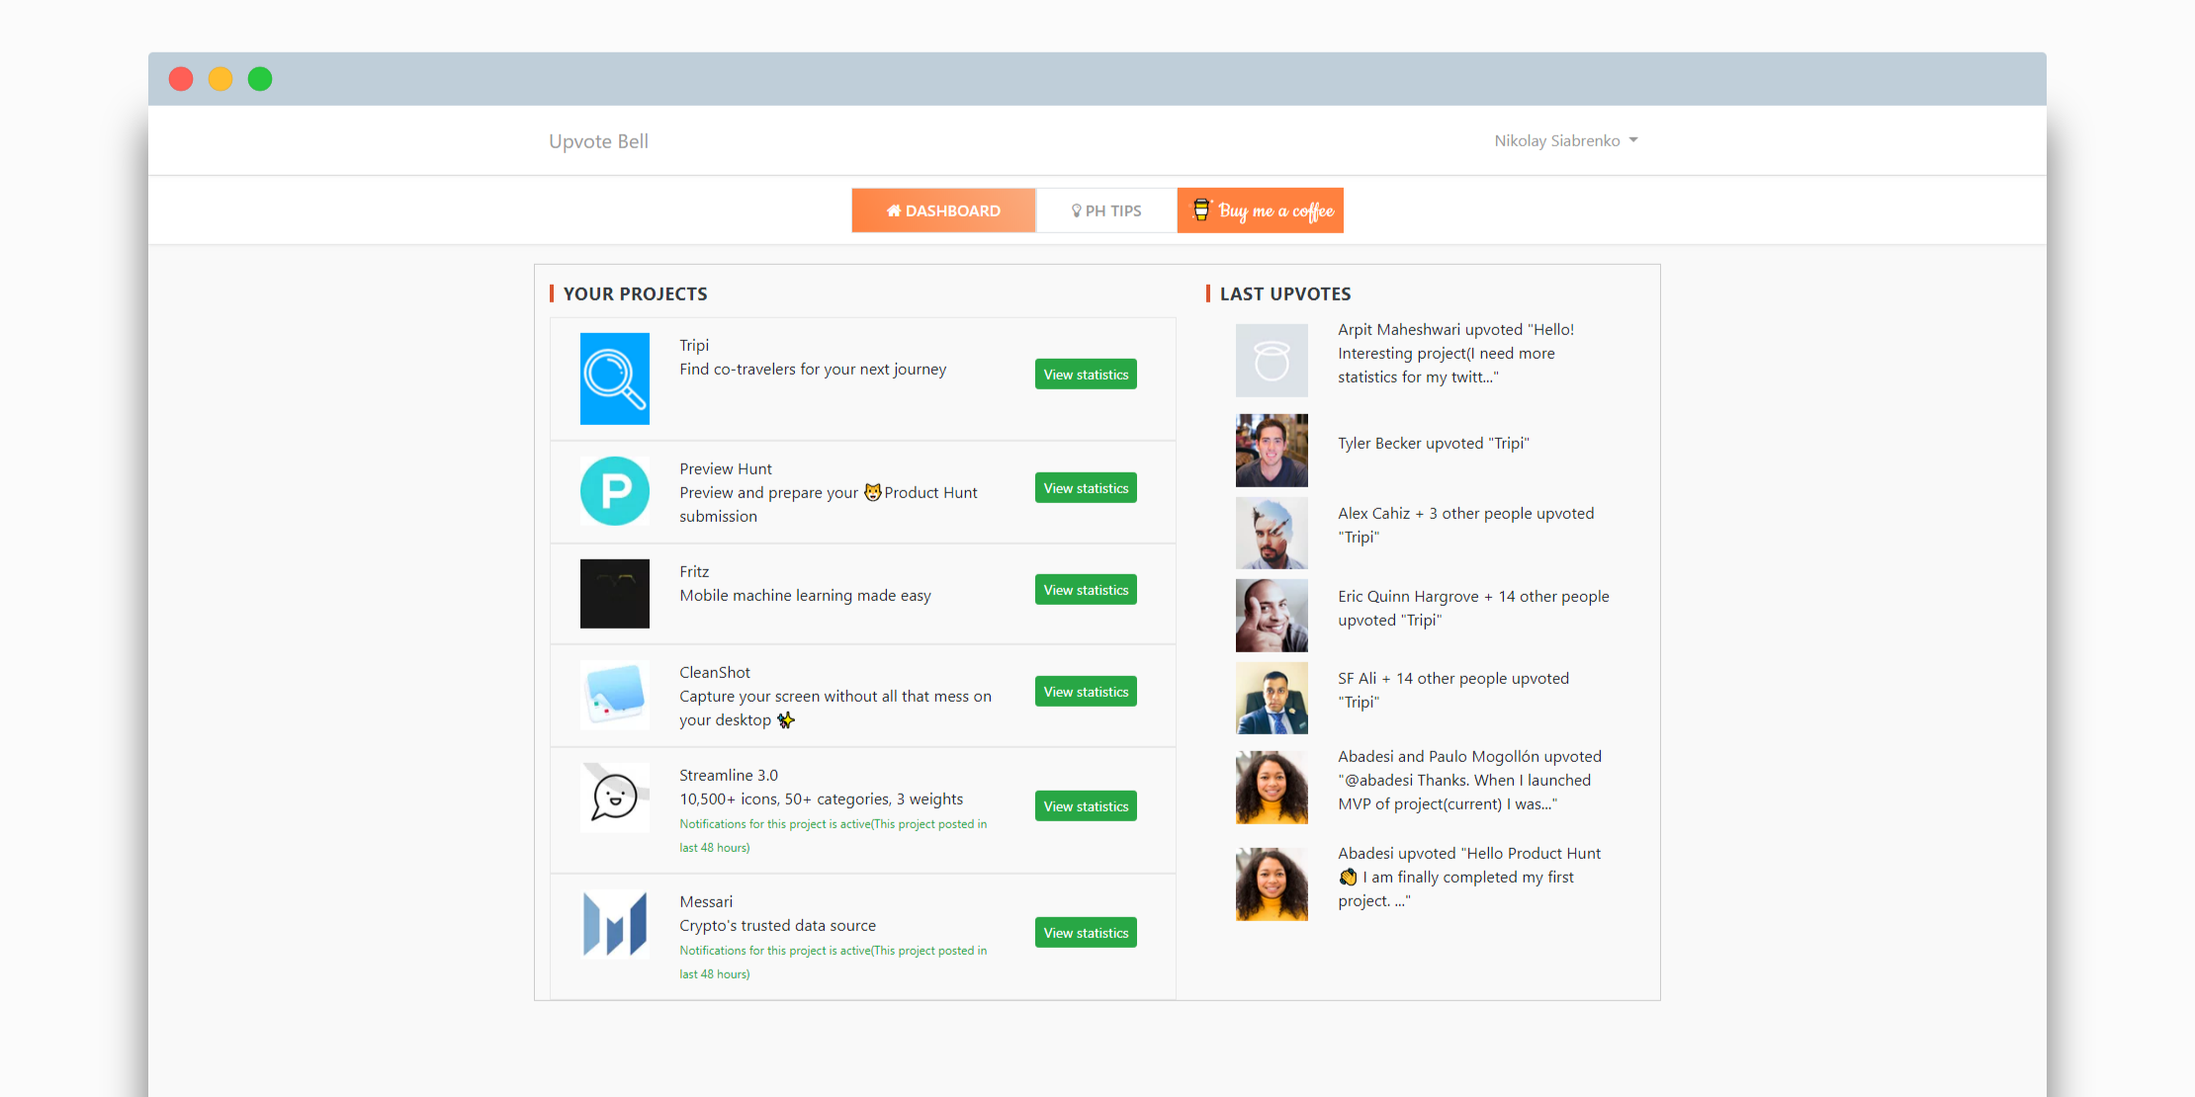Expand the Nikolay Siabrenko user dropdown
Viewport: 2195px width, 1097px height.
(1566, 140)
